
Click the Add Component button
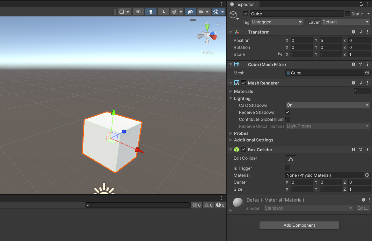(x=299, y=225)
